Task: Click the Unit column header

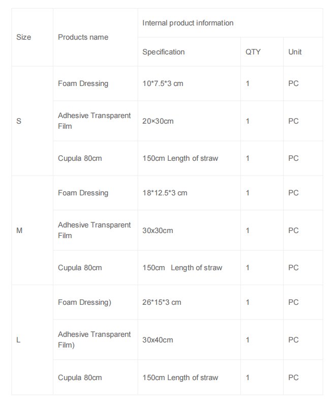Action: pos(295,52)
